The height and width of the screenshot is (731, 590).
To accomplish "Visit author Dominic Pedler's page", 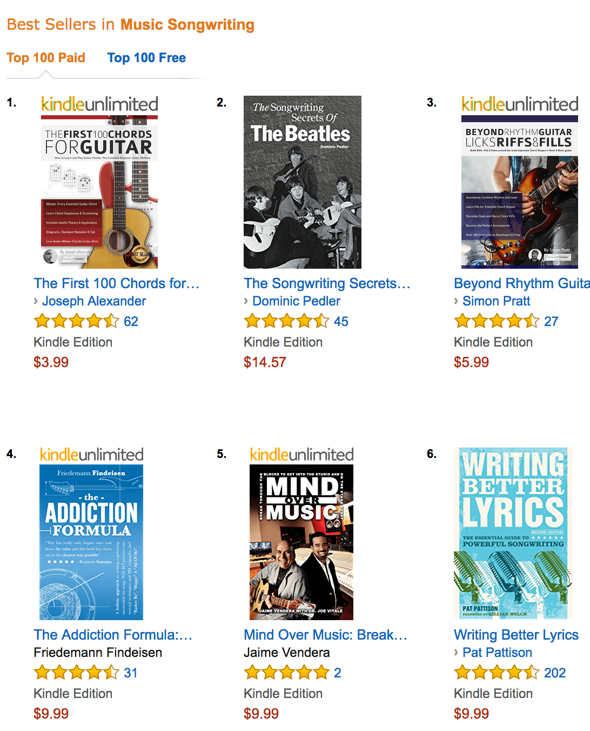I will pyautogui.click(x=296, y=301).
